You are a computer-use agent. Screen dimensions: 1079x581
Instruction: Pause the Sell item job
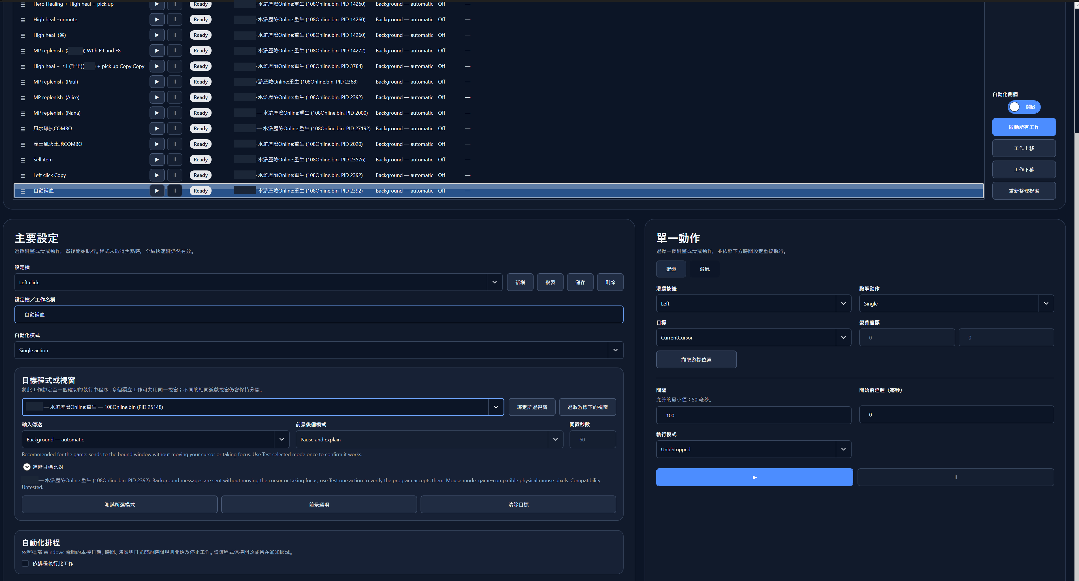(x=175, y=160)
